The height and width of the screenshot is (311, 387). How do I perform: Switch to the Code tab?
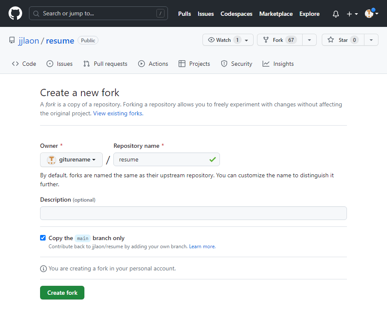click(24, 64)
